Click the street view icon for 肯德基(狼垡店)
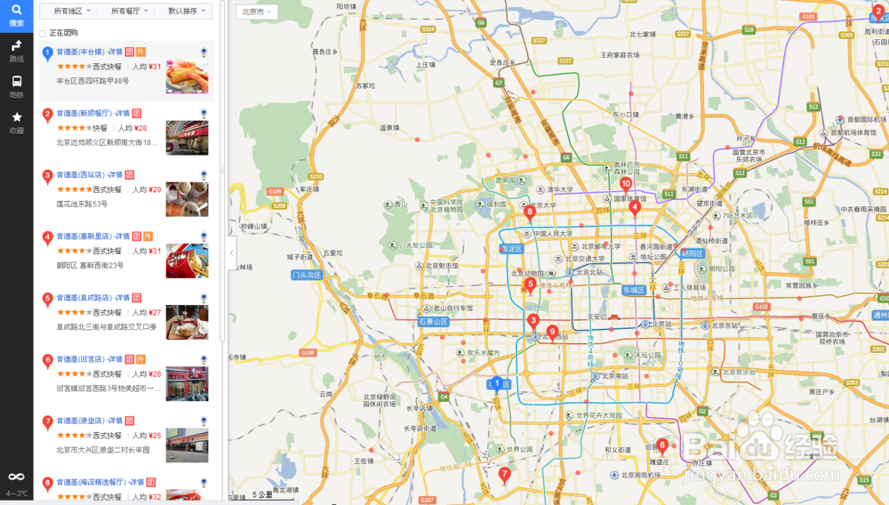The height and width of the screenshot is (505, 889). (204, 421)
